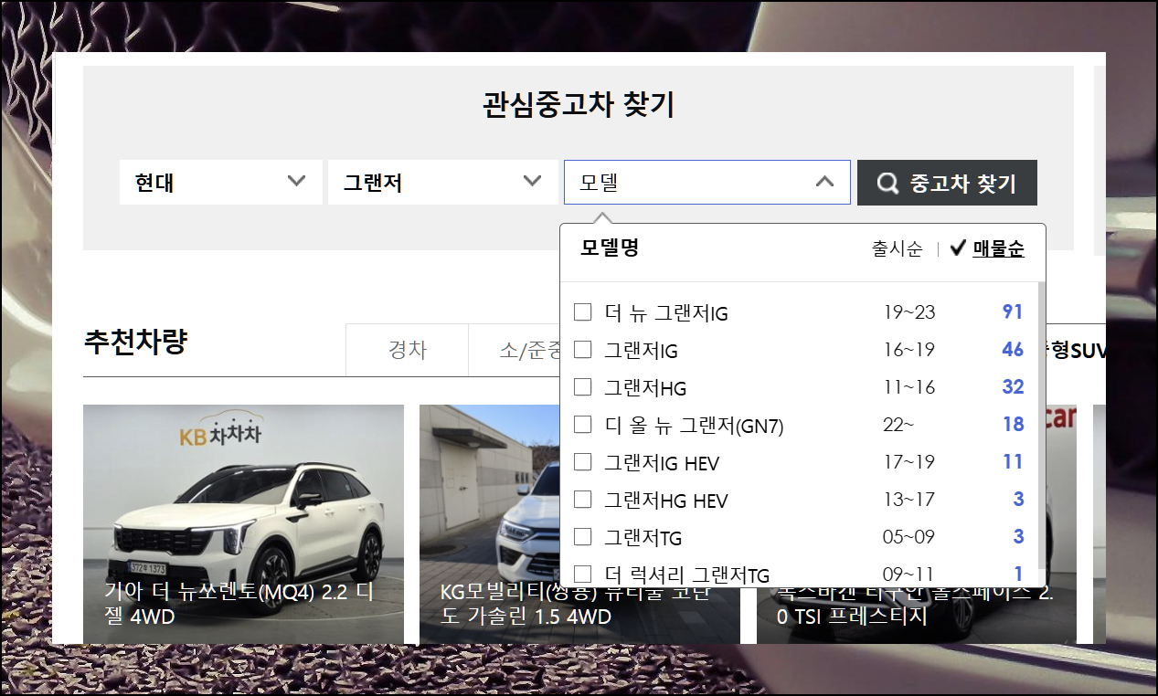Check the 더 럭셔리 그랜저TG checkbox
This screenshot has height=696, width=1158.
[x=582, y=575]
